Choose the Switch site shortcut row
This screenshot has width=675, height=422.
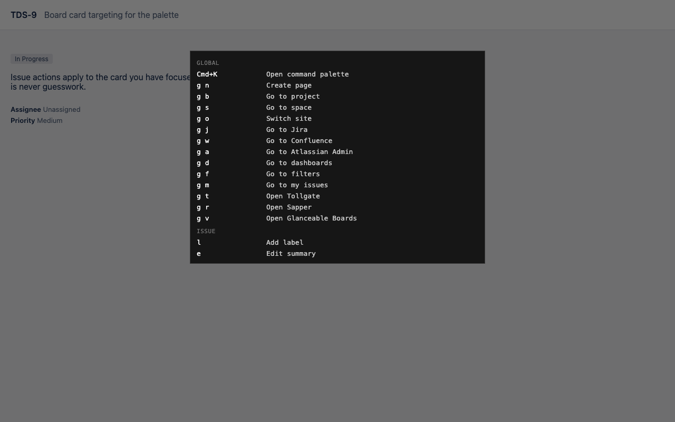tap(337, 119)
